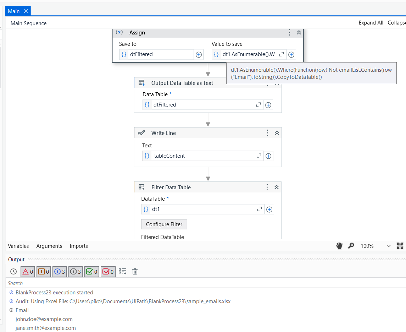
Task: Toggle timestamps with the clock icon
Action: [13, 271]
